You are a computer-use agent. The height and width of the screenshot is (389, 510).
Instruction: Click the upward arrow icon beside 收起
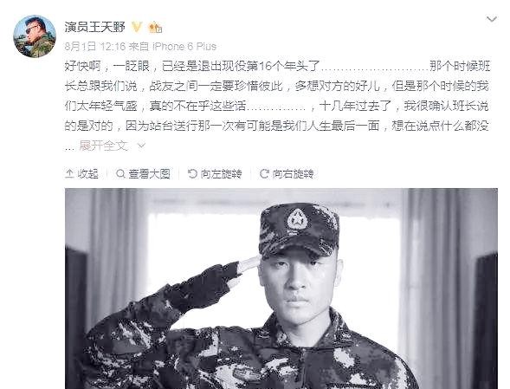tap(69, 174)
